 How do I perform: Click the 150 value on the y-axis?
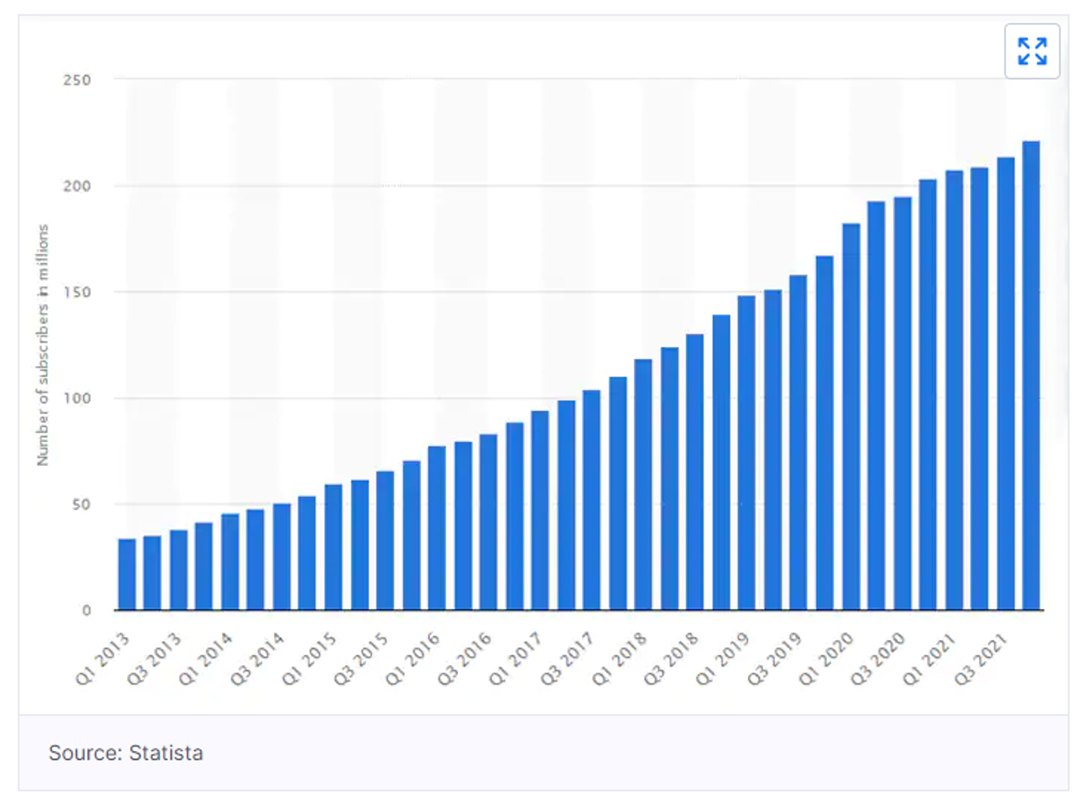[77, 292]
